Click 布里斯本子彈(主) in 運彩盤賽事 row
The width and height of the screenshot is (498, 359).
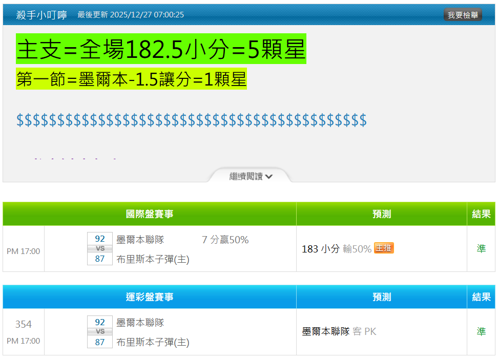pyautogui.click(x=153, y=342)
